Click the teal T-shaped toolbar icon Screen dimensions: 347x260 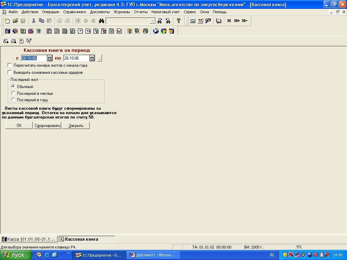[x=39, y=31]
